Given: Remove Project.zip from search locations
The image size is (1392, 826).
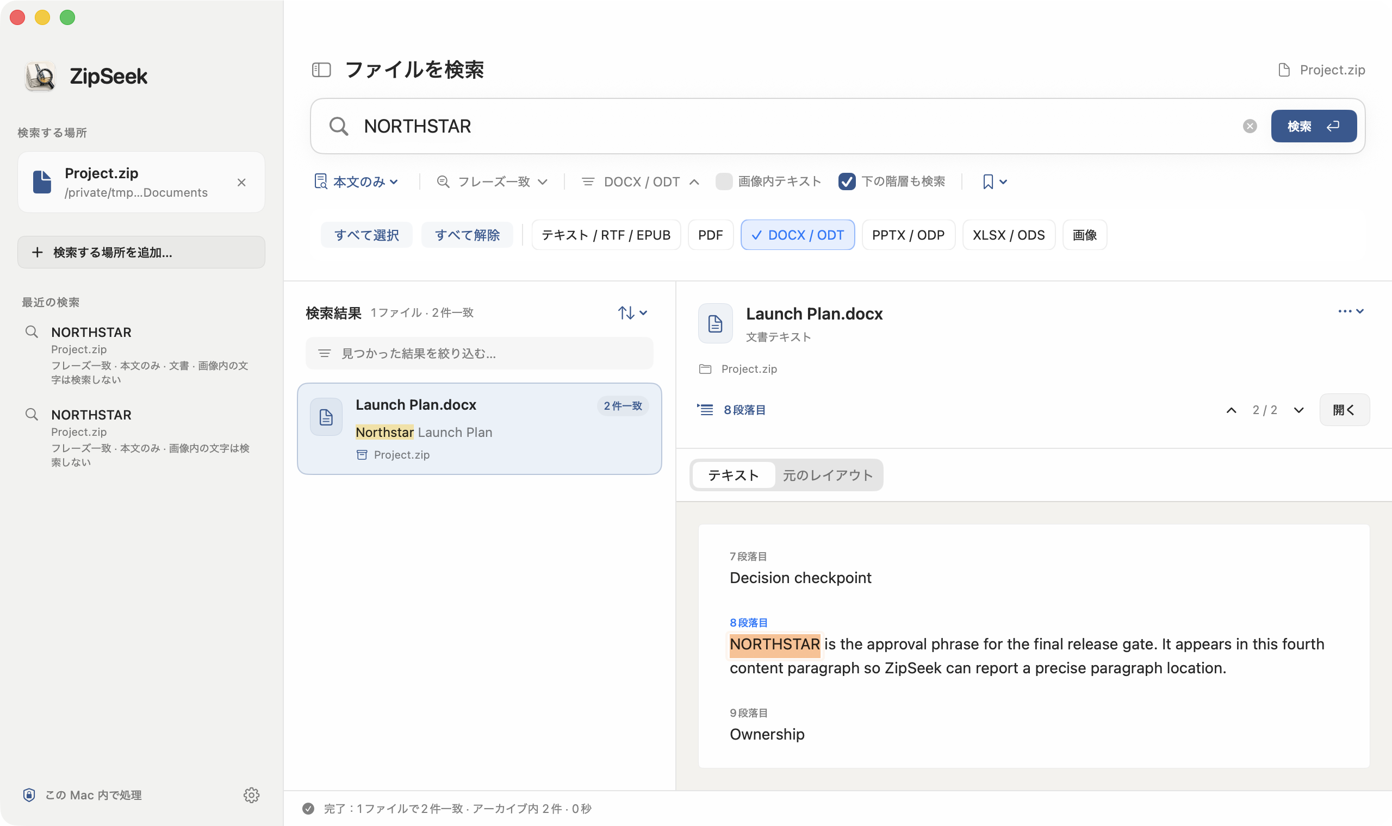Looking at the screenshot, I should pyautogui.click(x=241, y=182).
